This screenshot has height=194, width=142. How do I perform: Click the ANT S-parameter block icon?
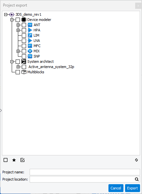coord(30,25)
